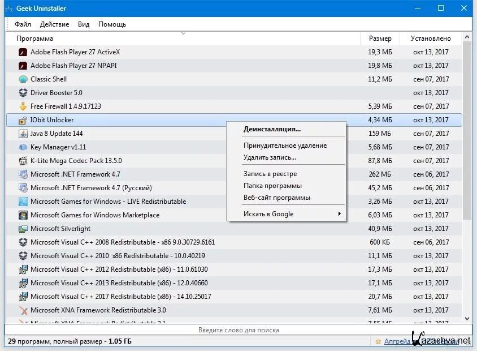477x351 pixels.
Task: Select Driver Booster 5.0 program name
Action: [x=57, y=93]
